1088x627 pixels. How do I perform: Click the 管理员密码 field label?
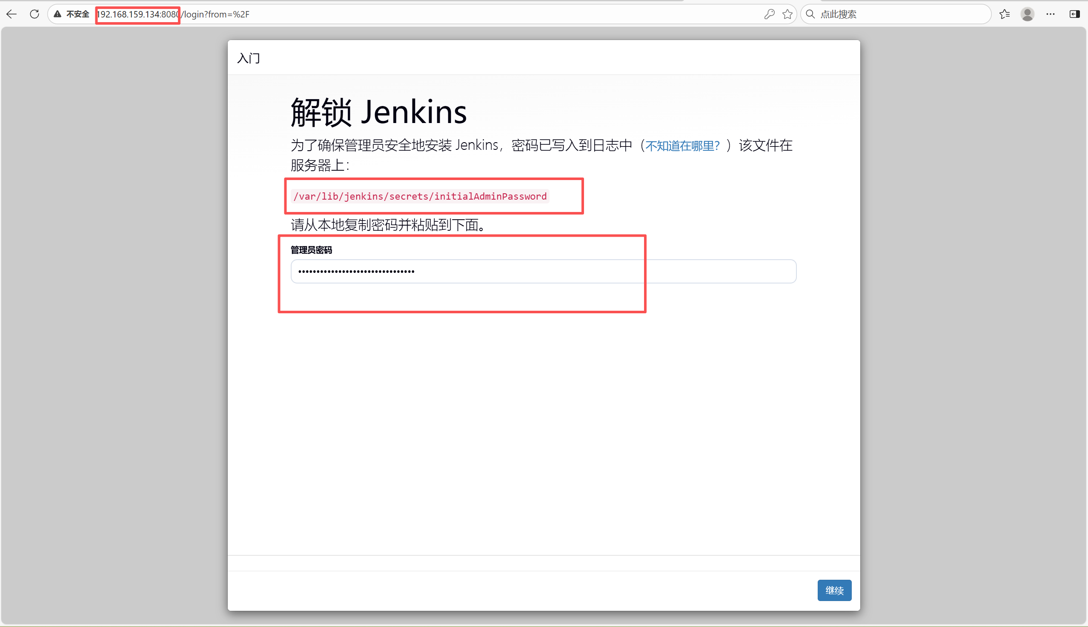[311, 250]
